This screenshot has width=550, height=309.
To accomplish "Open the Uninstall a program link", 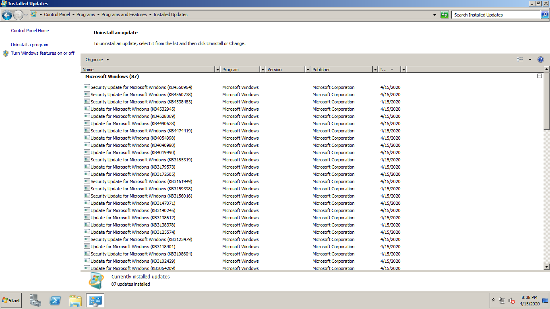I will click(x=29, y=45).
